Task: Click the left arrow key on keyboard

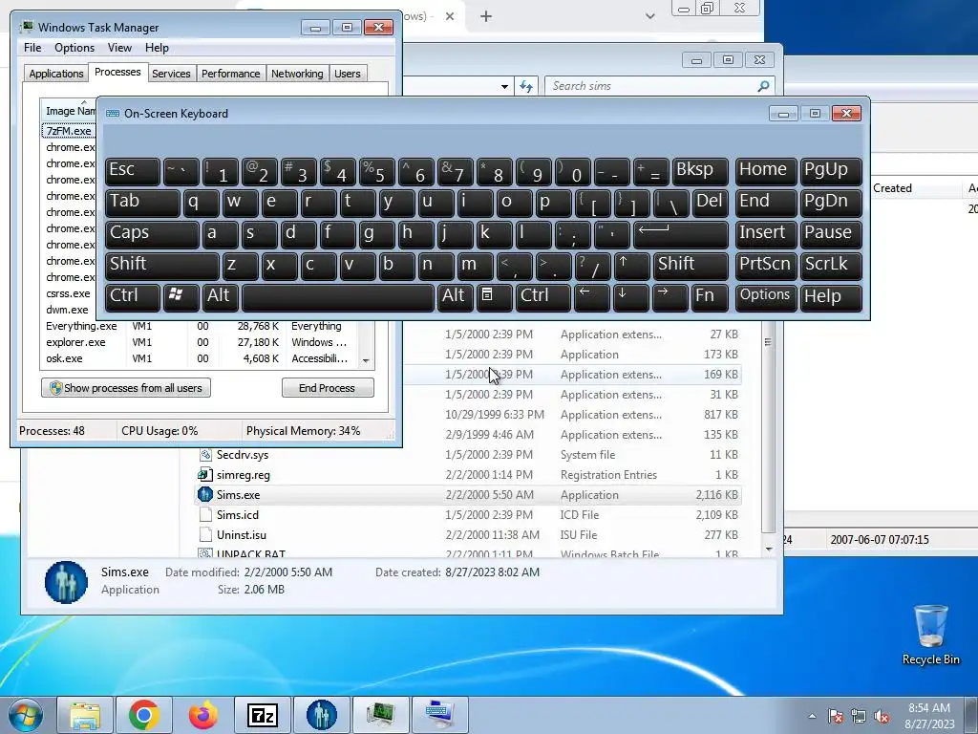Action: 592,296
